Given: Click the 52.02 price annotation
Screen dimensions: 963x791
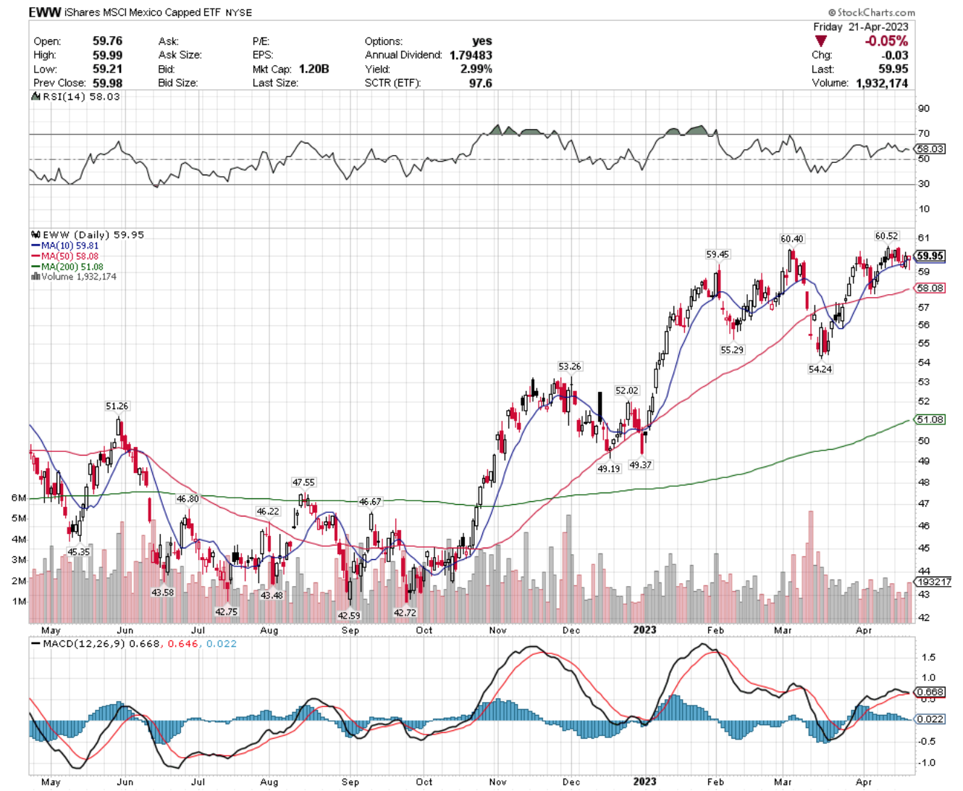Looking at the screenshot, I should coord(627,390).
